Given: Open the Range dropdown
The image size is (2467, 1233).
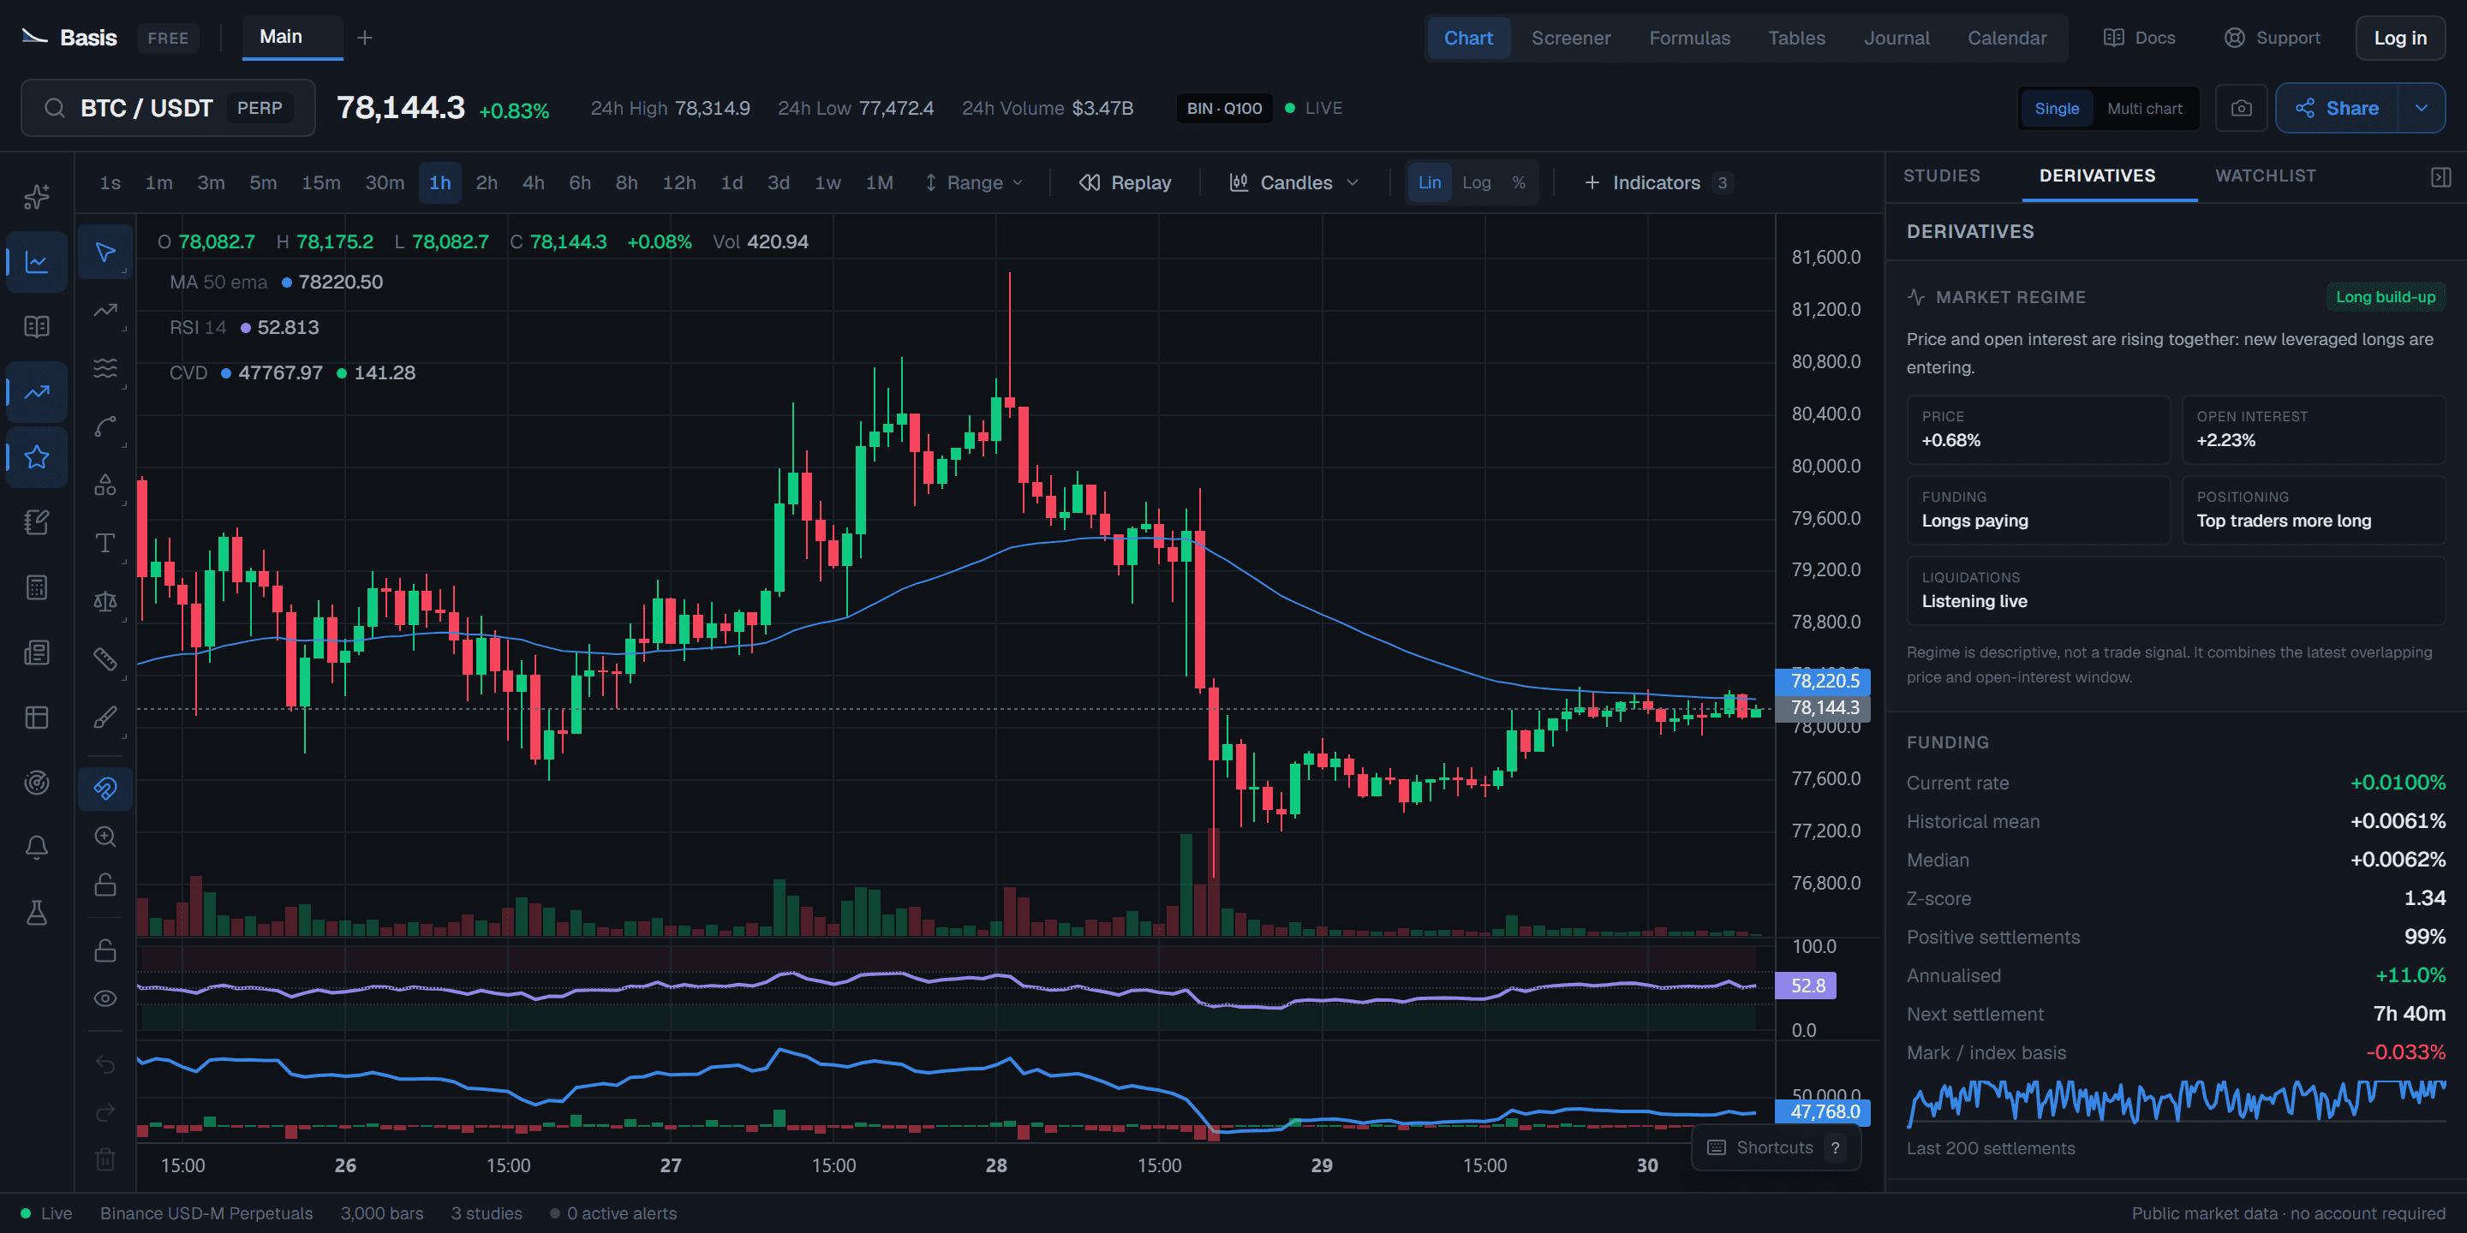Looking at the screenshot, I should [974, 183].
